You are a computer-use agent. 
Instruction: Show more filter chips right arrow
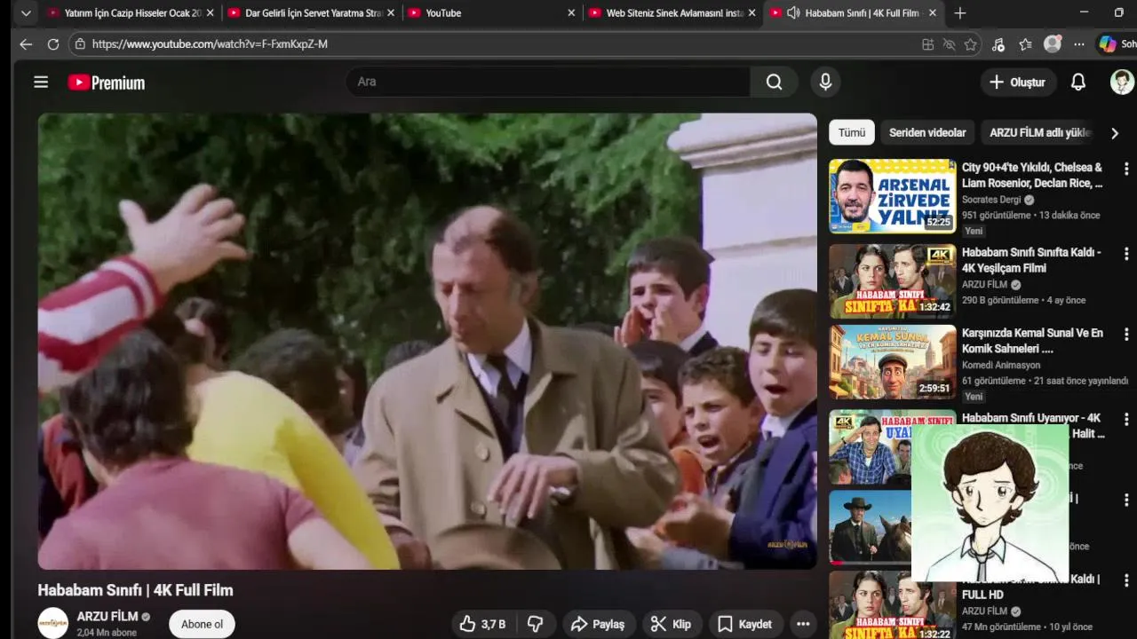point(1115,133)
